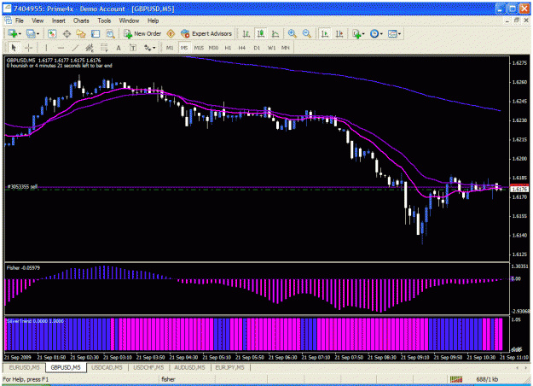This screenshot has width=533, height=386.
Task: Switch timeframe to M30
Action: click(x=213, y=48)
